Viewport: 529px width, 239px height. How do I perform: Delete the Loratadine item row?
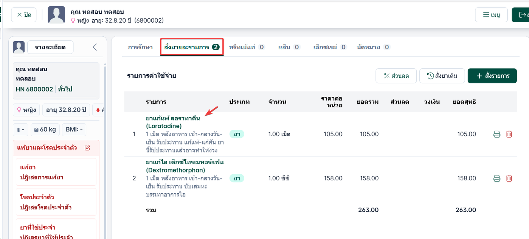click(x=509, y=134)
